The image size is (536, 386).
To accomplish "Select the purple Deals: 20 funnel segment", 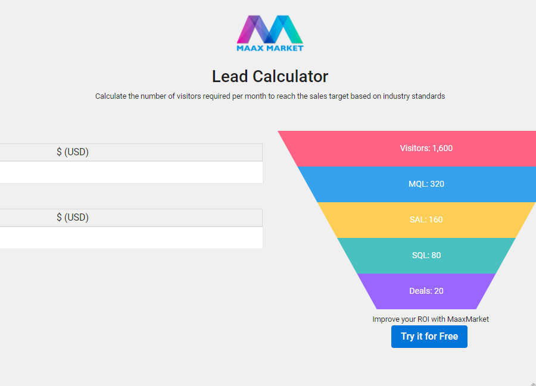I will click(x=426, y=291).
